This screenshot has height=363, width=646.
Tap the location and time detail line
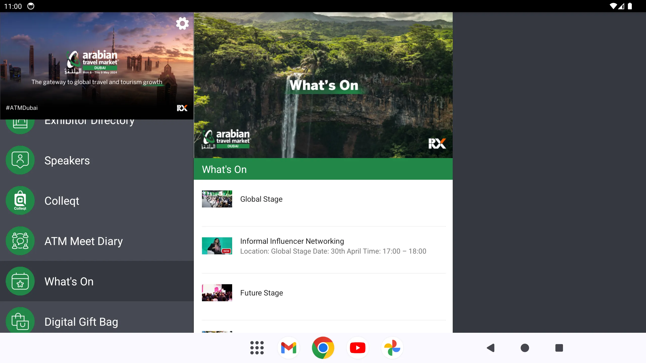point(333,251)
